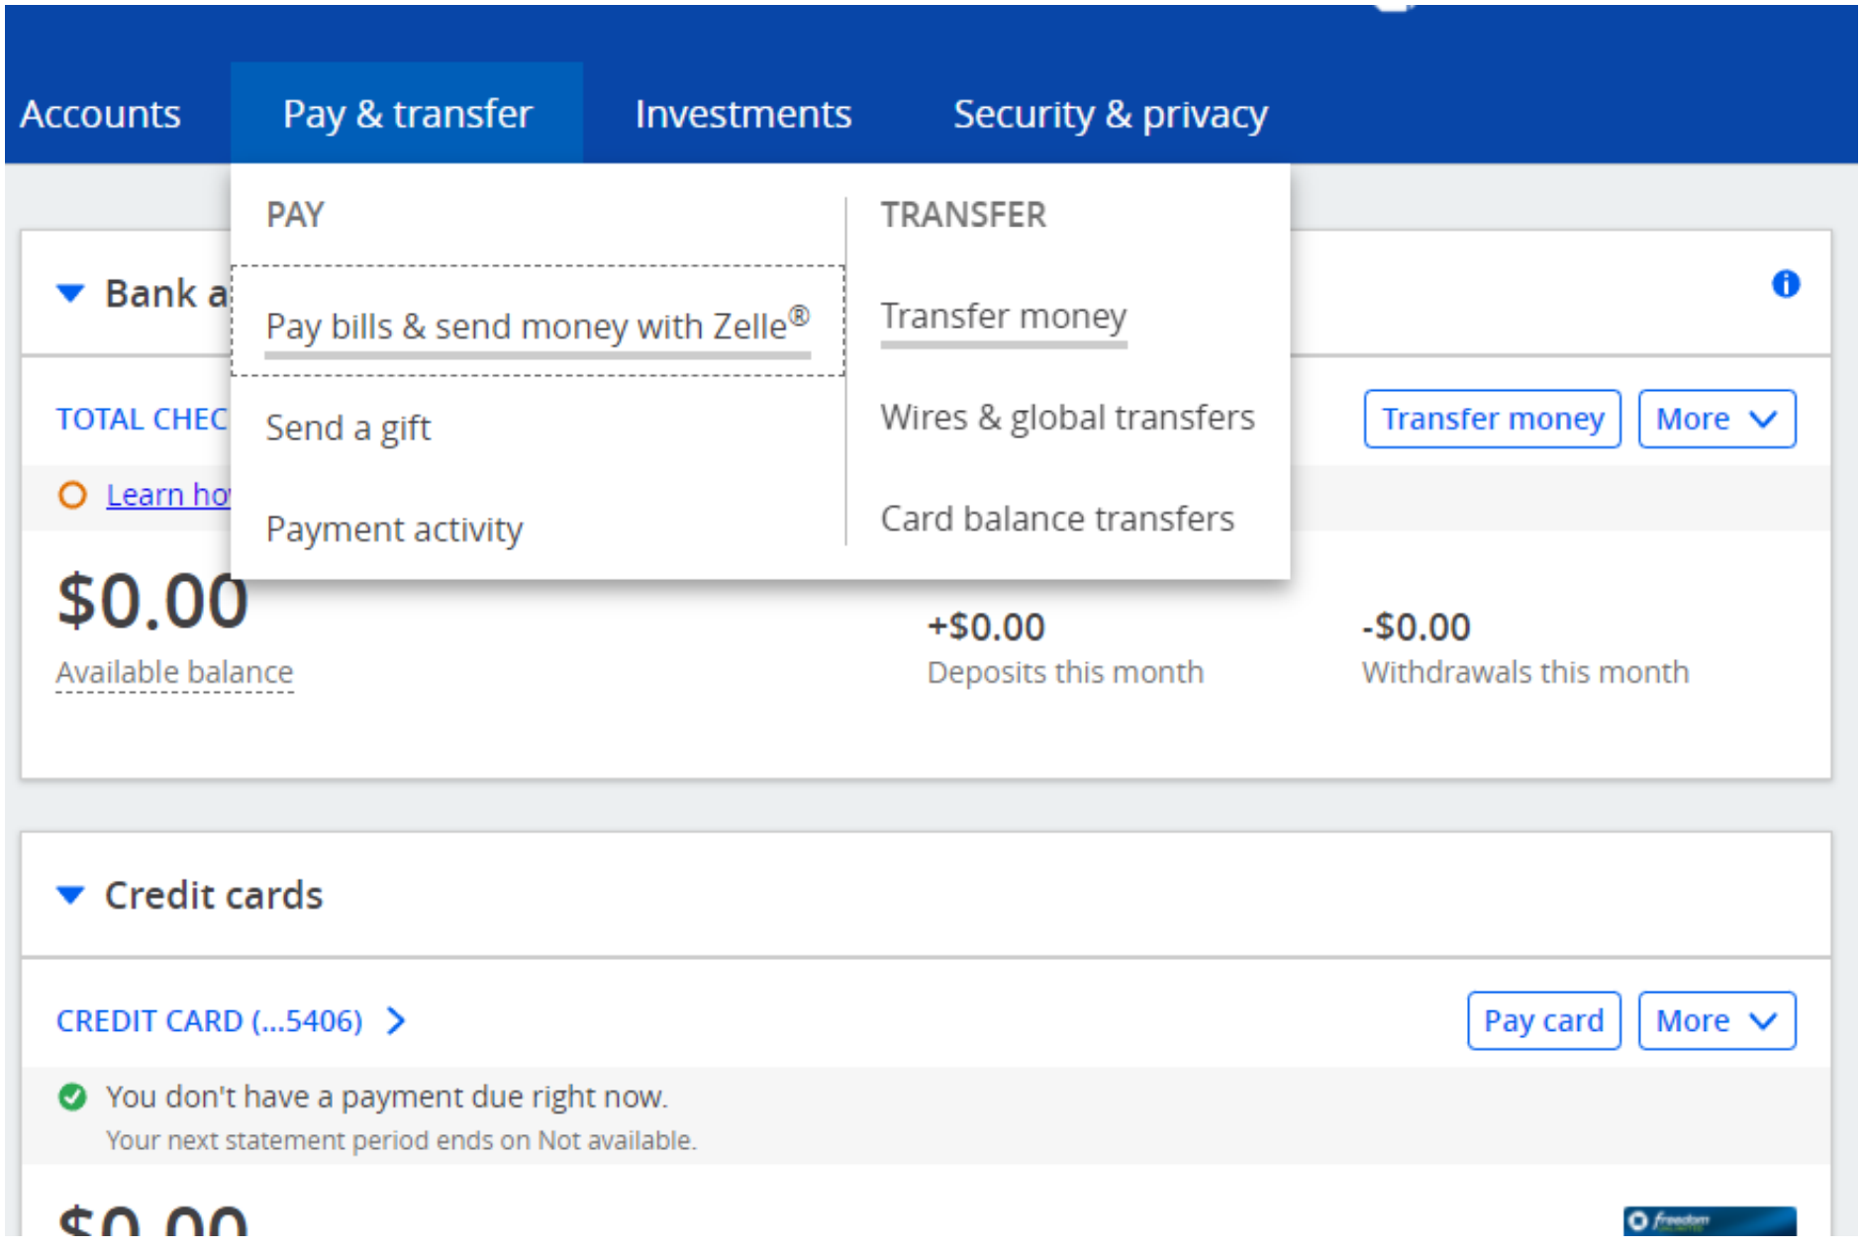Collapse the Bank accounts section triangle

click(x=70, y=293)
